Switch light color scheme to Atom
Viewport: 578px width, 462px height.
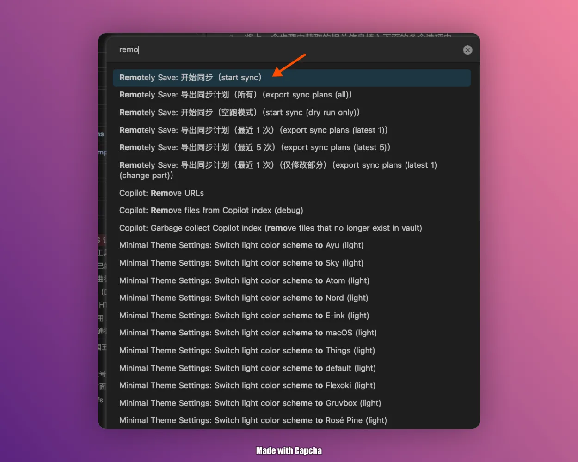(292, 280)
